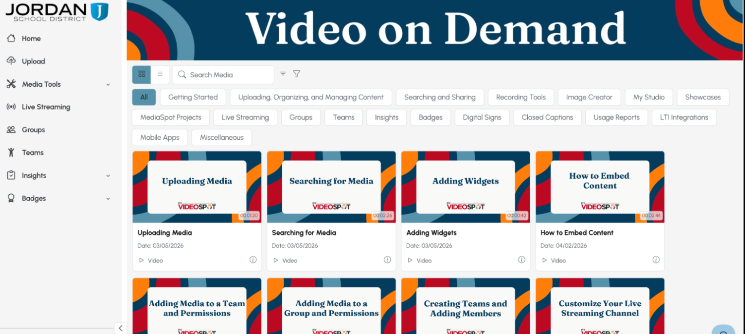Click the Groups people icon
The height and width of the screenshot is (334, 745).
[11, 129]
